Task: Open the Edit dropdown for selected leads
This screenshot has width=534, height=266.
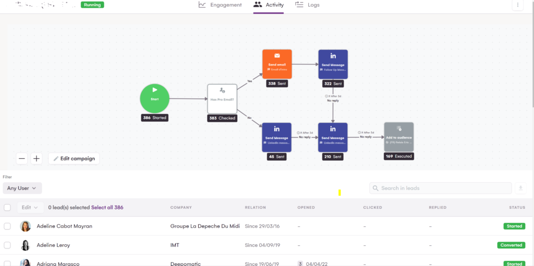Action: 29,207
